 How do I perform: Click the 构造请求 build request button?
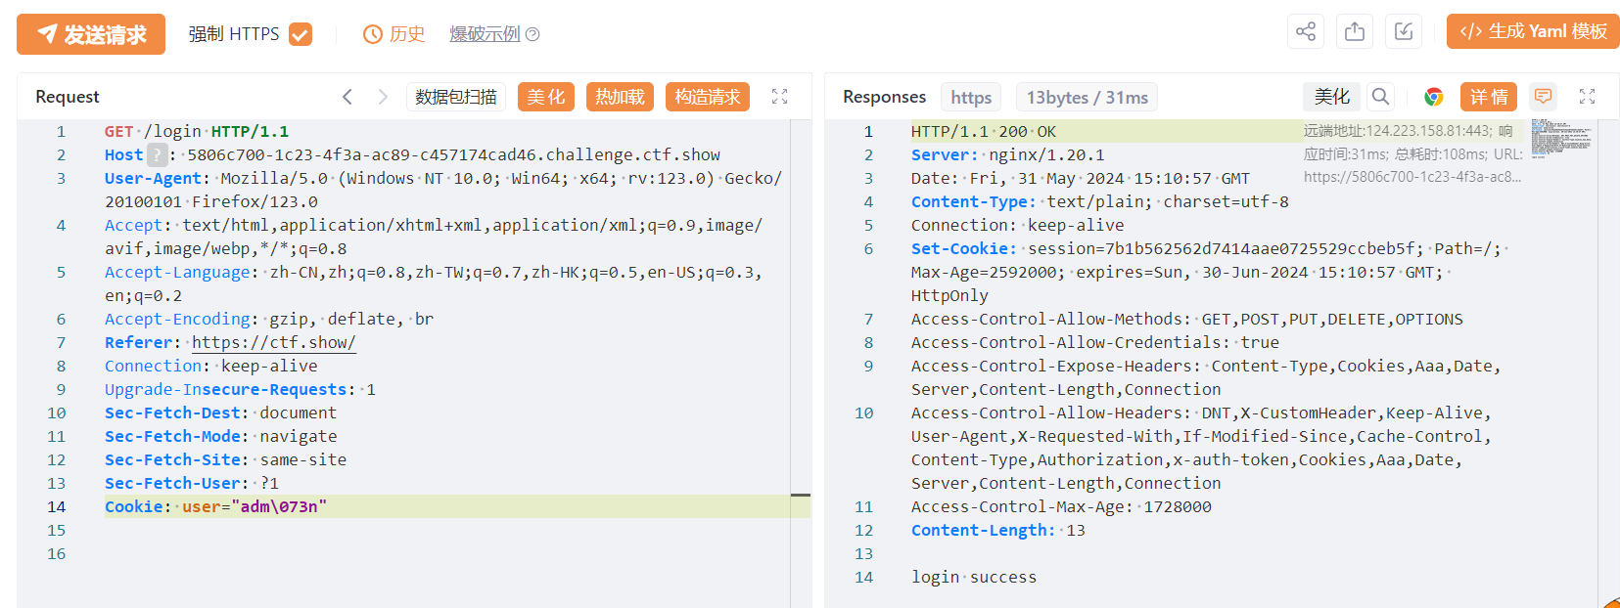click(708, 97)
